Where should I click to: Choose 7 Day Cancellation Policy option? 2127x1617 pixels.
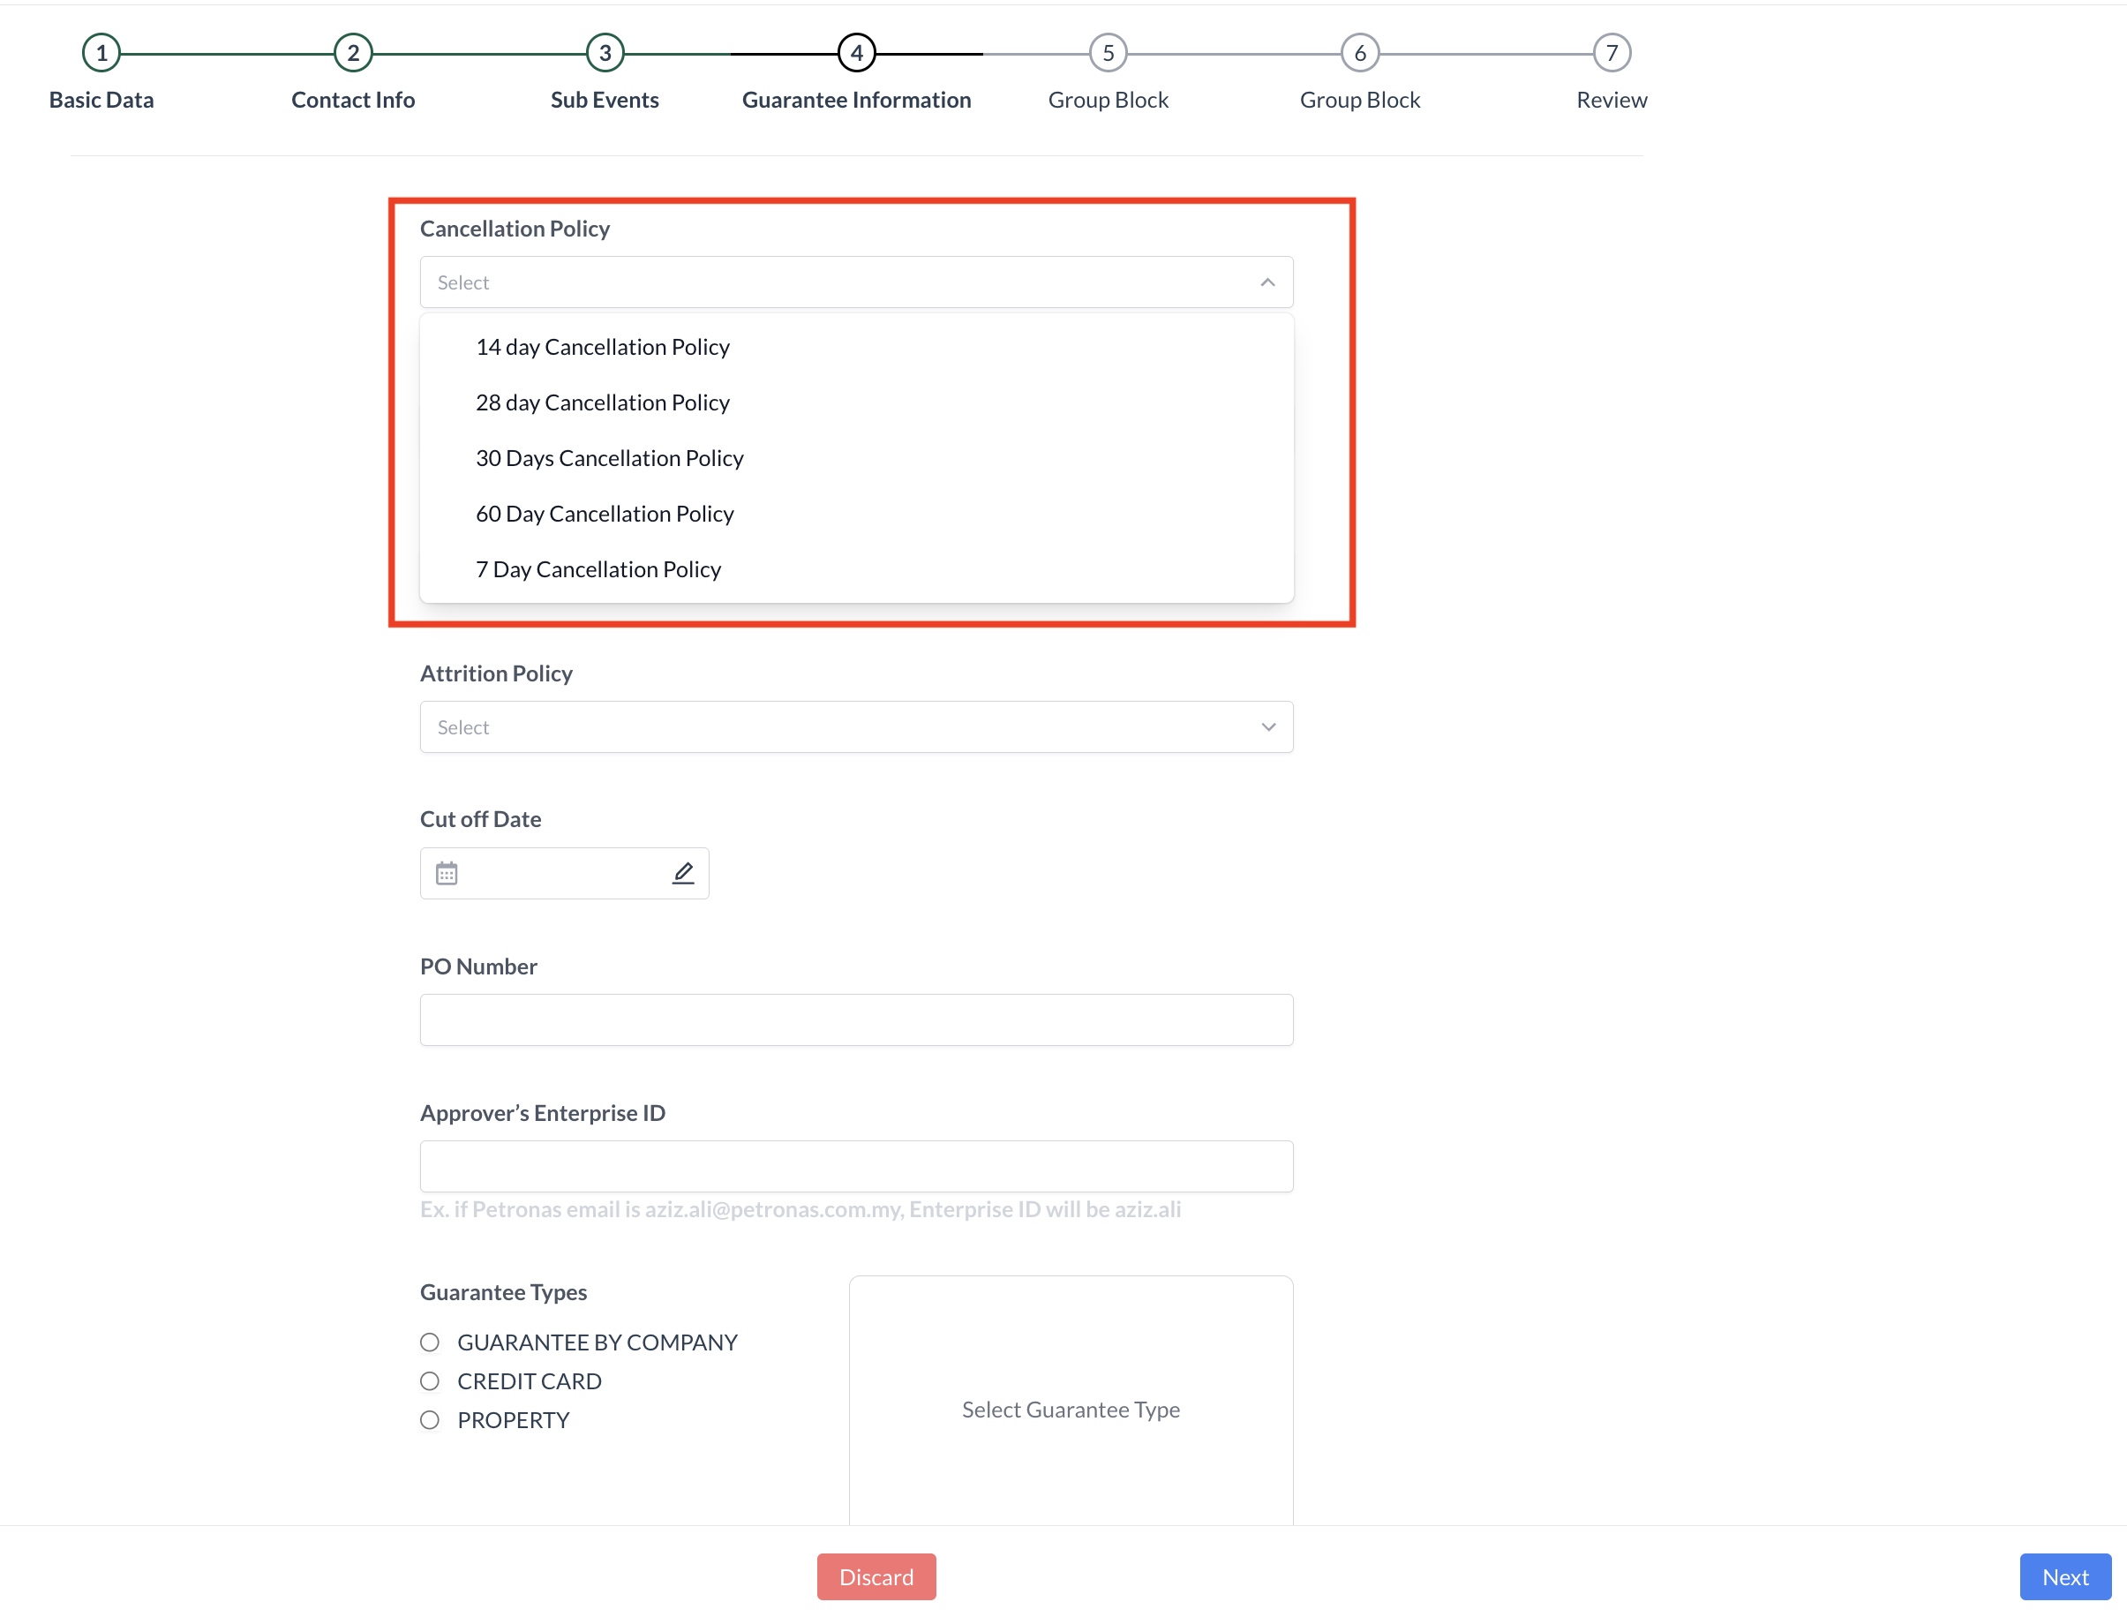pos(598,568)
